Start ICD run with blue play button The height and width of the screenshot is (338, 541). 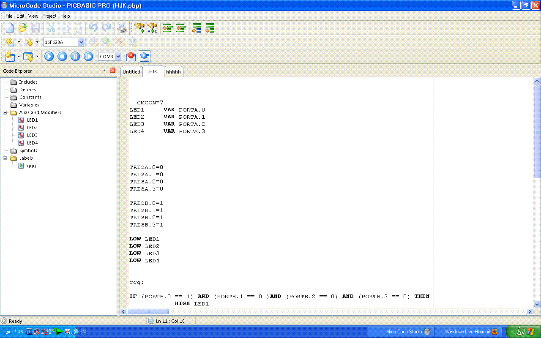tap(49, 56)
